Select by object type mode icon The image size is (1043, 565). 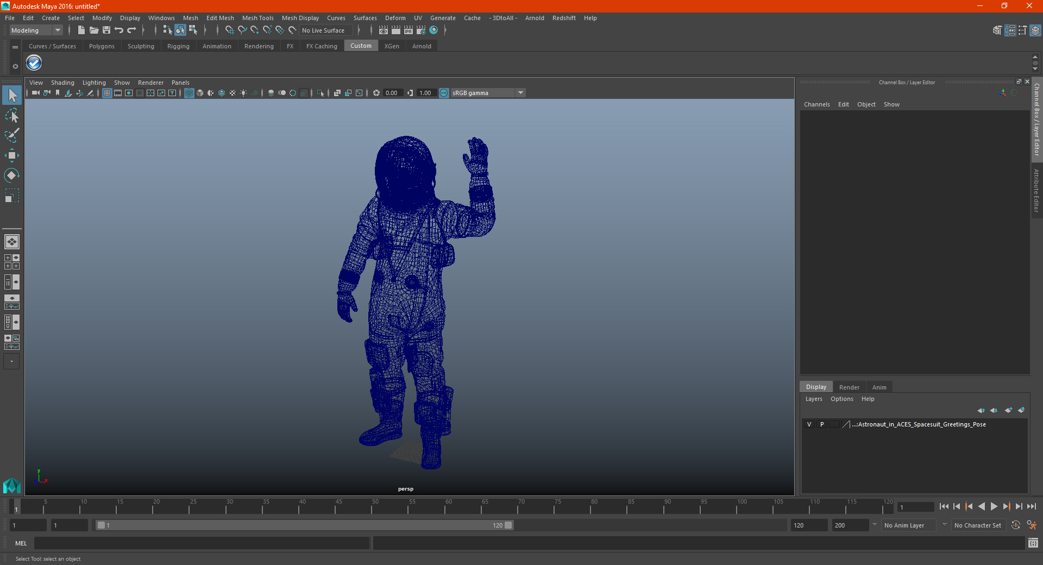(180, 30)
